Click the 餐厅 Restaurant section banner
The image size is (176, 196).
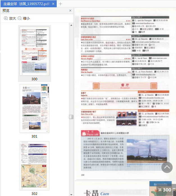point(125,86)
